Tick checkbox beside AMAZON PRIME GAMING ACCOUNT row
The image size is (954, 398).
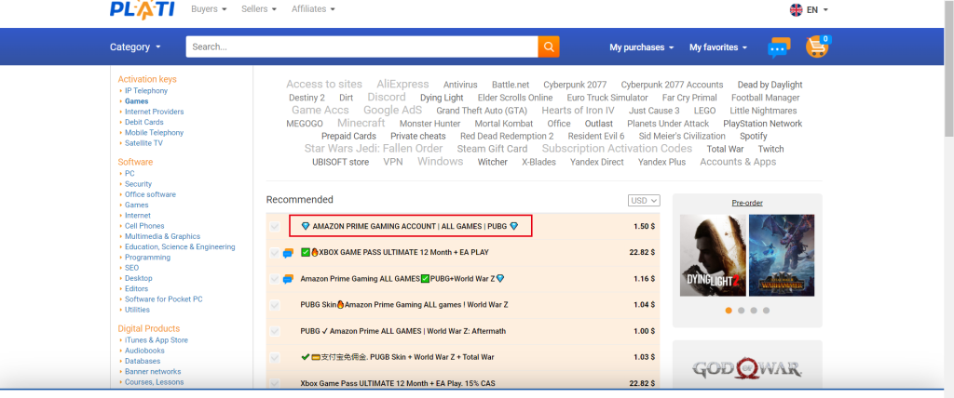275,227
